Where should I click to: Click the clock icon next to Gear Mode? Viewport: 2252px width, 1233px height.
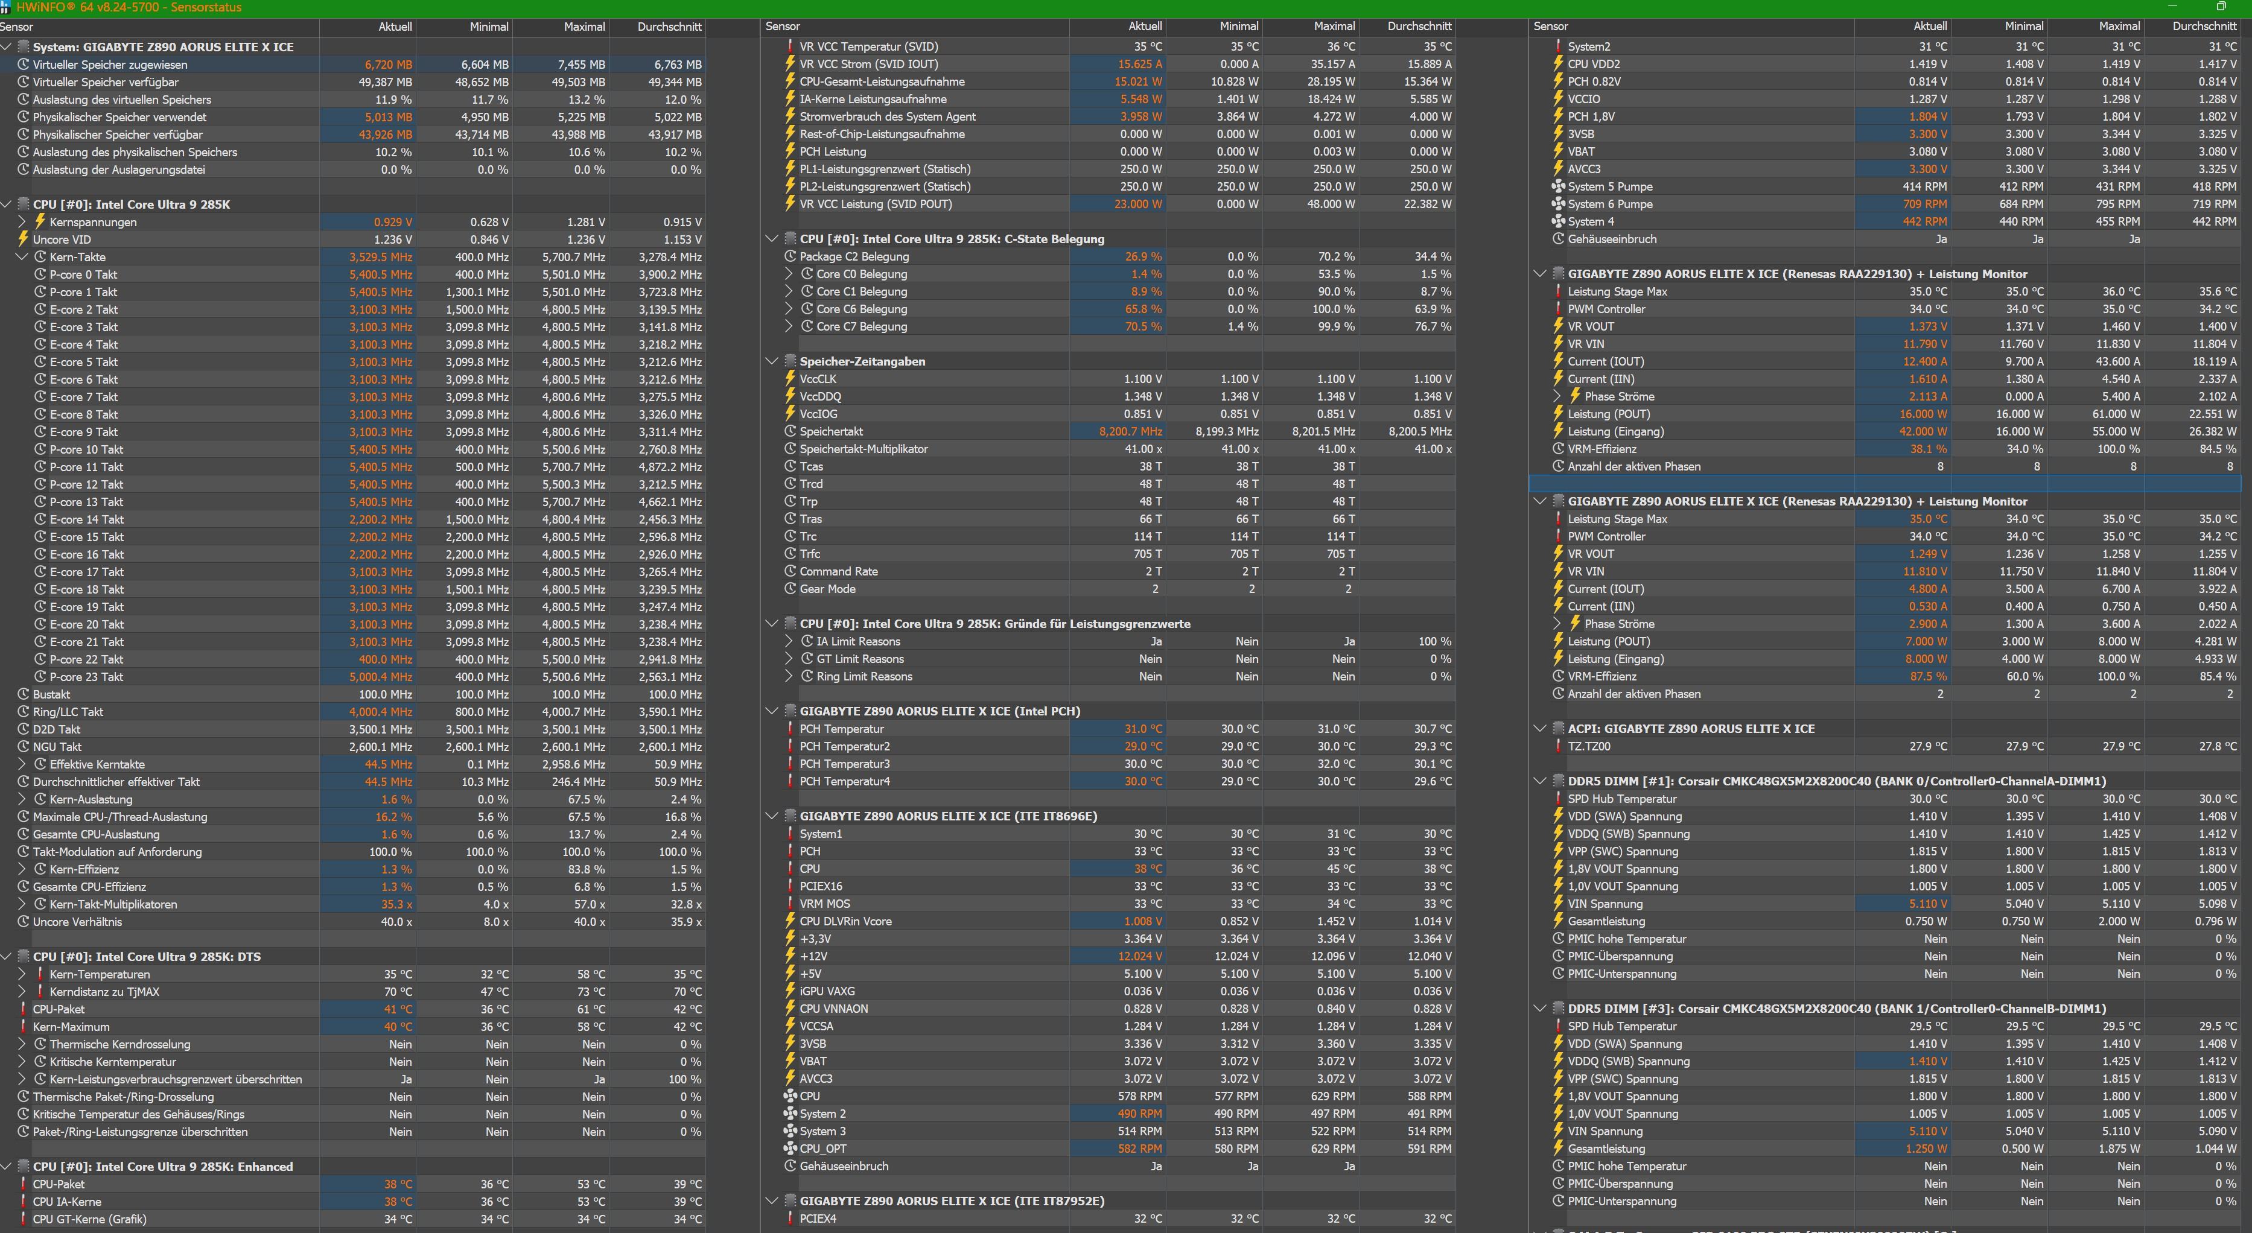click(x=790, y=589)
